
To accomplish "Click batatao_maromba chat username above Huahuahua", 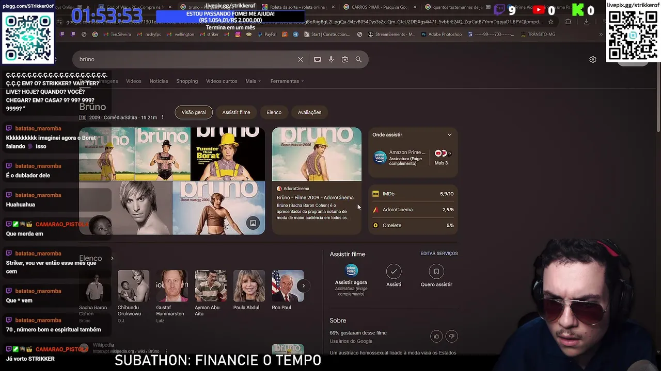I will [x=38, y=195].
